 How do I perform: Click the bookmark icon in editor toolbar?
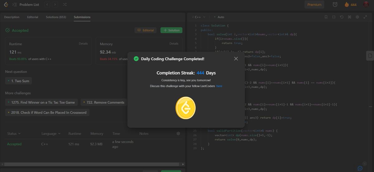pos(326,17)
